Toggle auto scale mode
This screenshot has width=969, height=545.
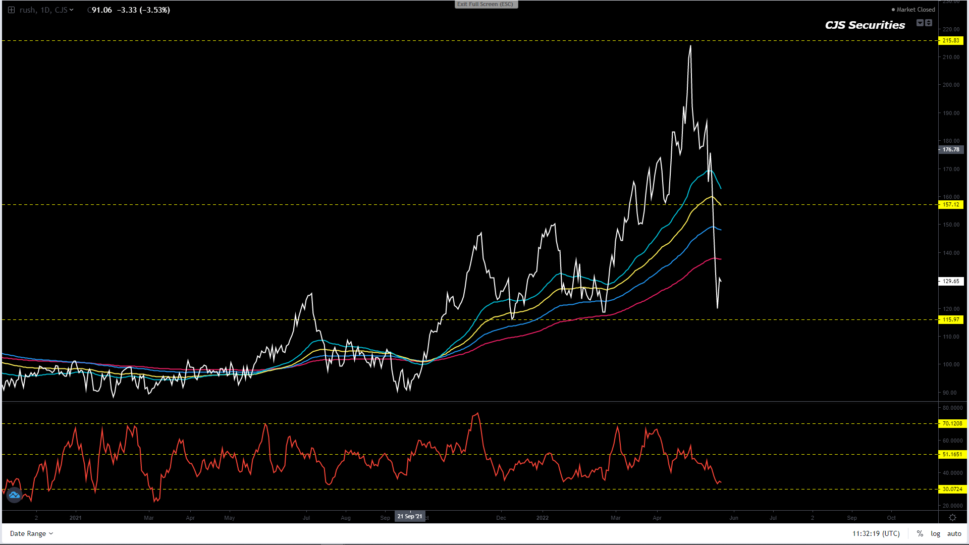[x=954, y=533]
